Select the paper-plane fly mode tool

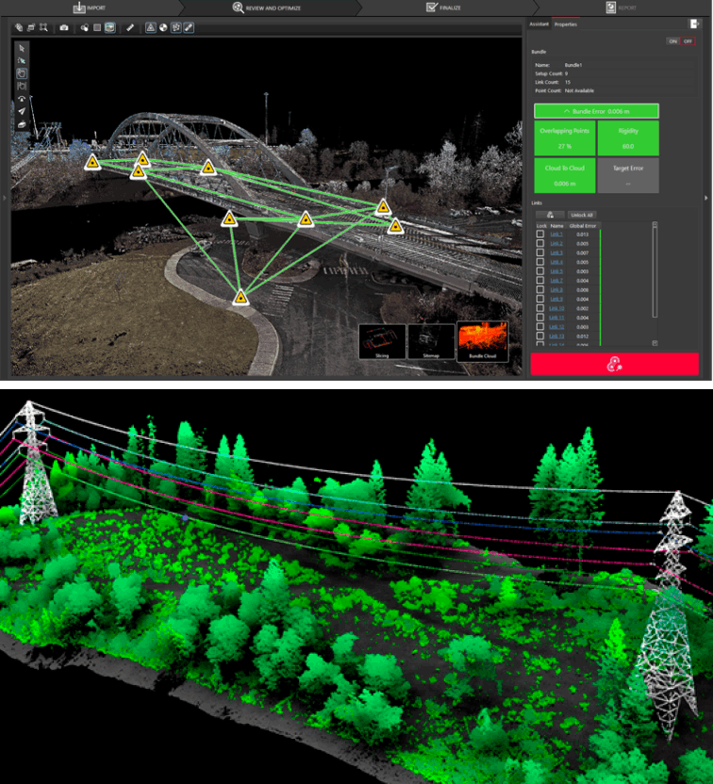[22, 111]
